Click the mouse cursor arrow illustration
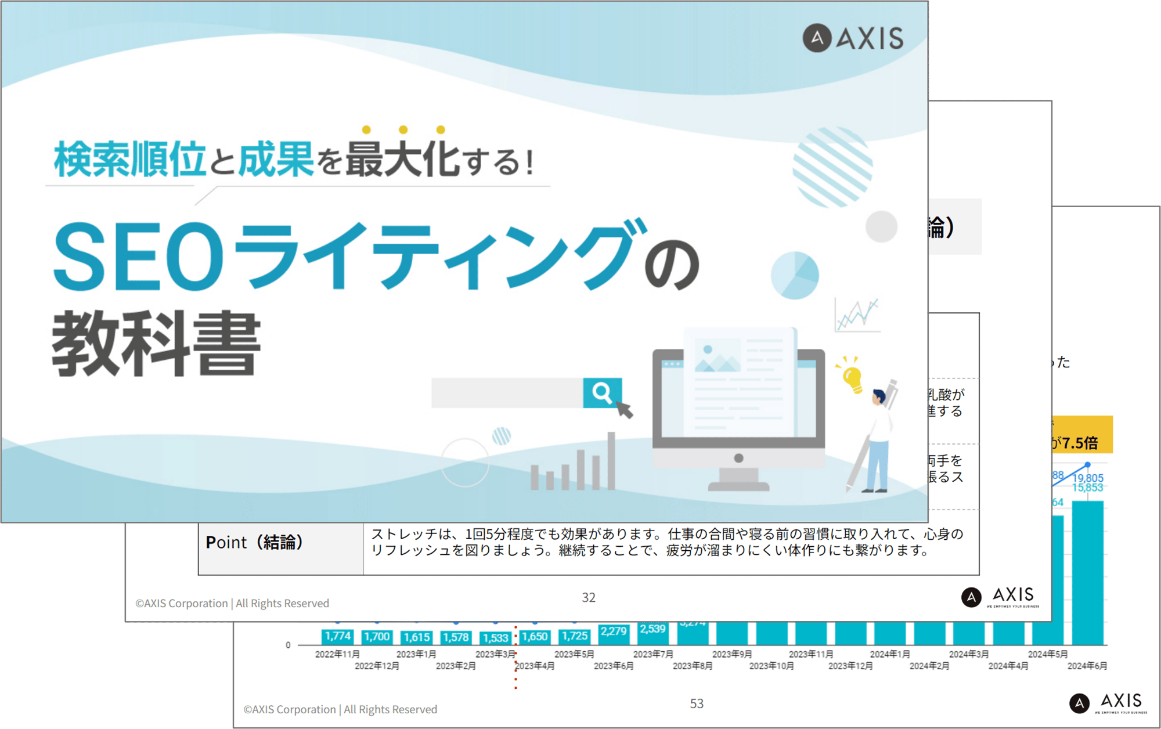This screenshot has width=1161, height=729. pos(624,409)
